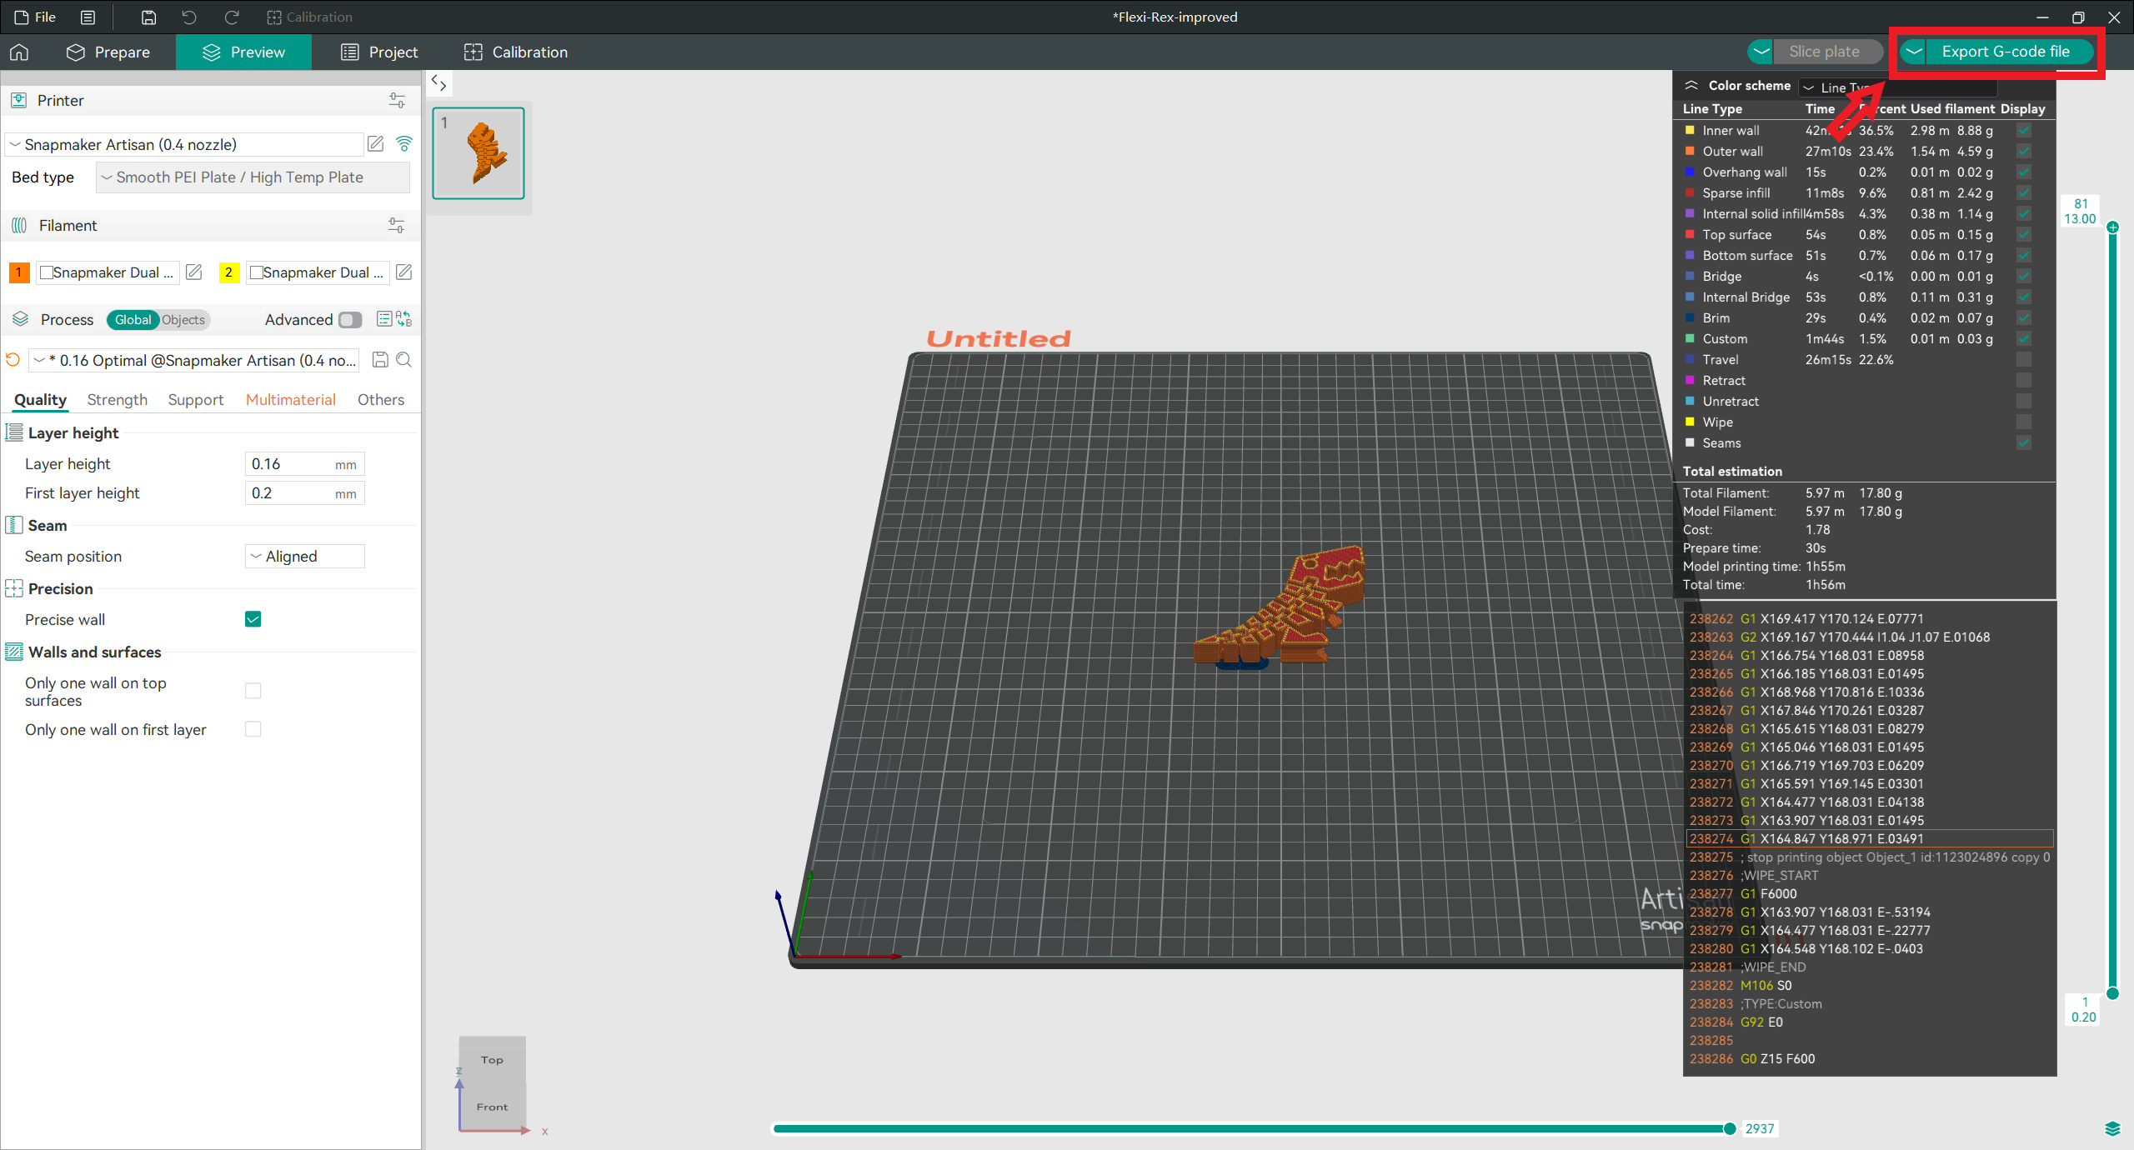Click the Front face of view cube
The height and width of the screenshot is (1150, 2134).
tap(492, 1107)
